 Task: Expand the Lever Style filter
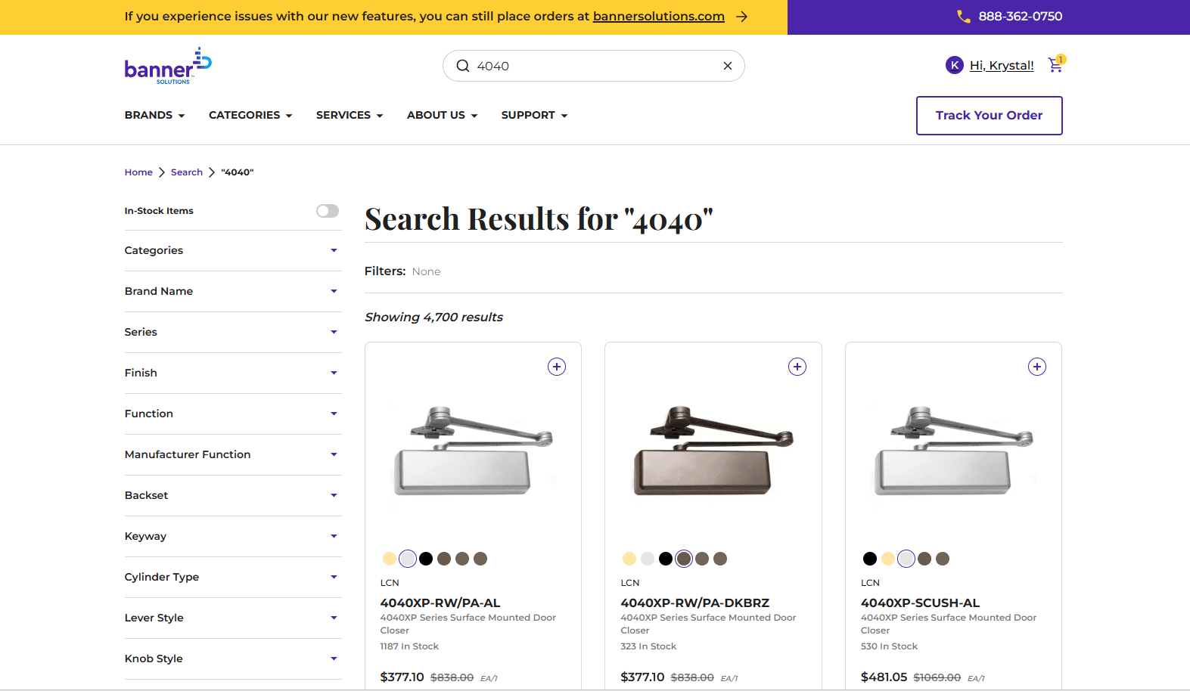pos(233,618)
